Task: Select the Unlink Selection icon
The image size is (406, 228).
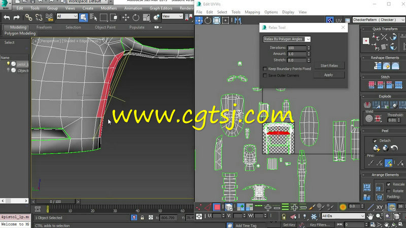Action: click(x=39, y=17)
